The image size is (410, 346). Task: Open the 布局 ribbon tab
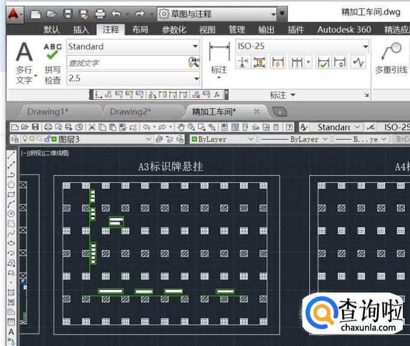[140, 29]
